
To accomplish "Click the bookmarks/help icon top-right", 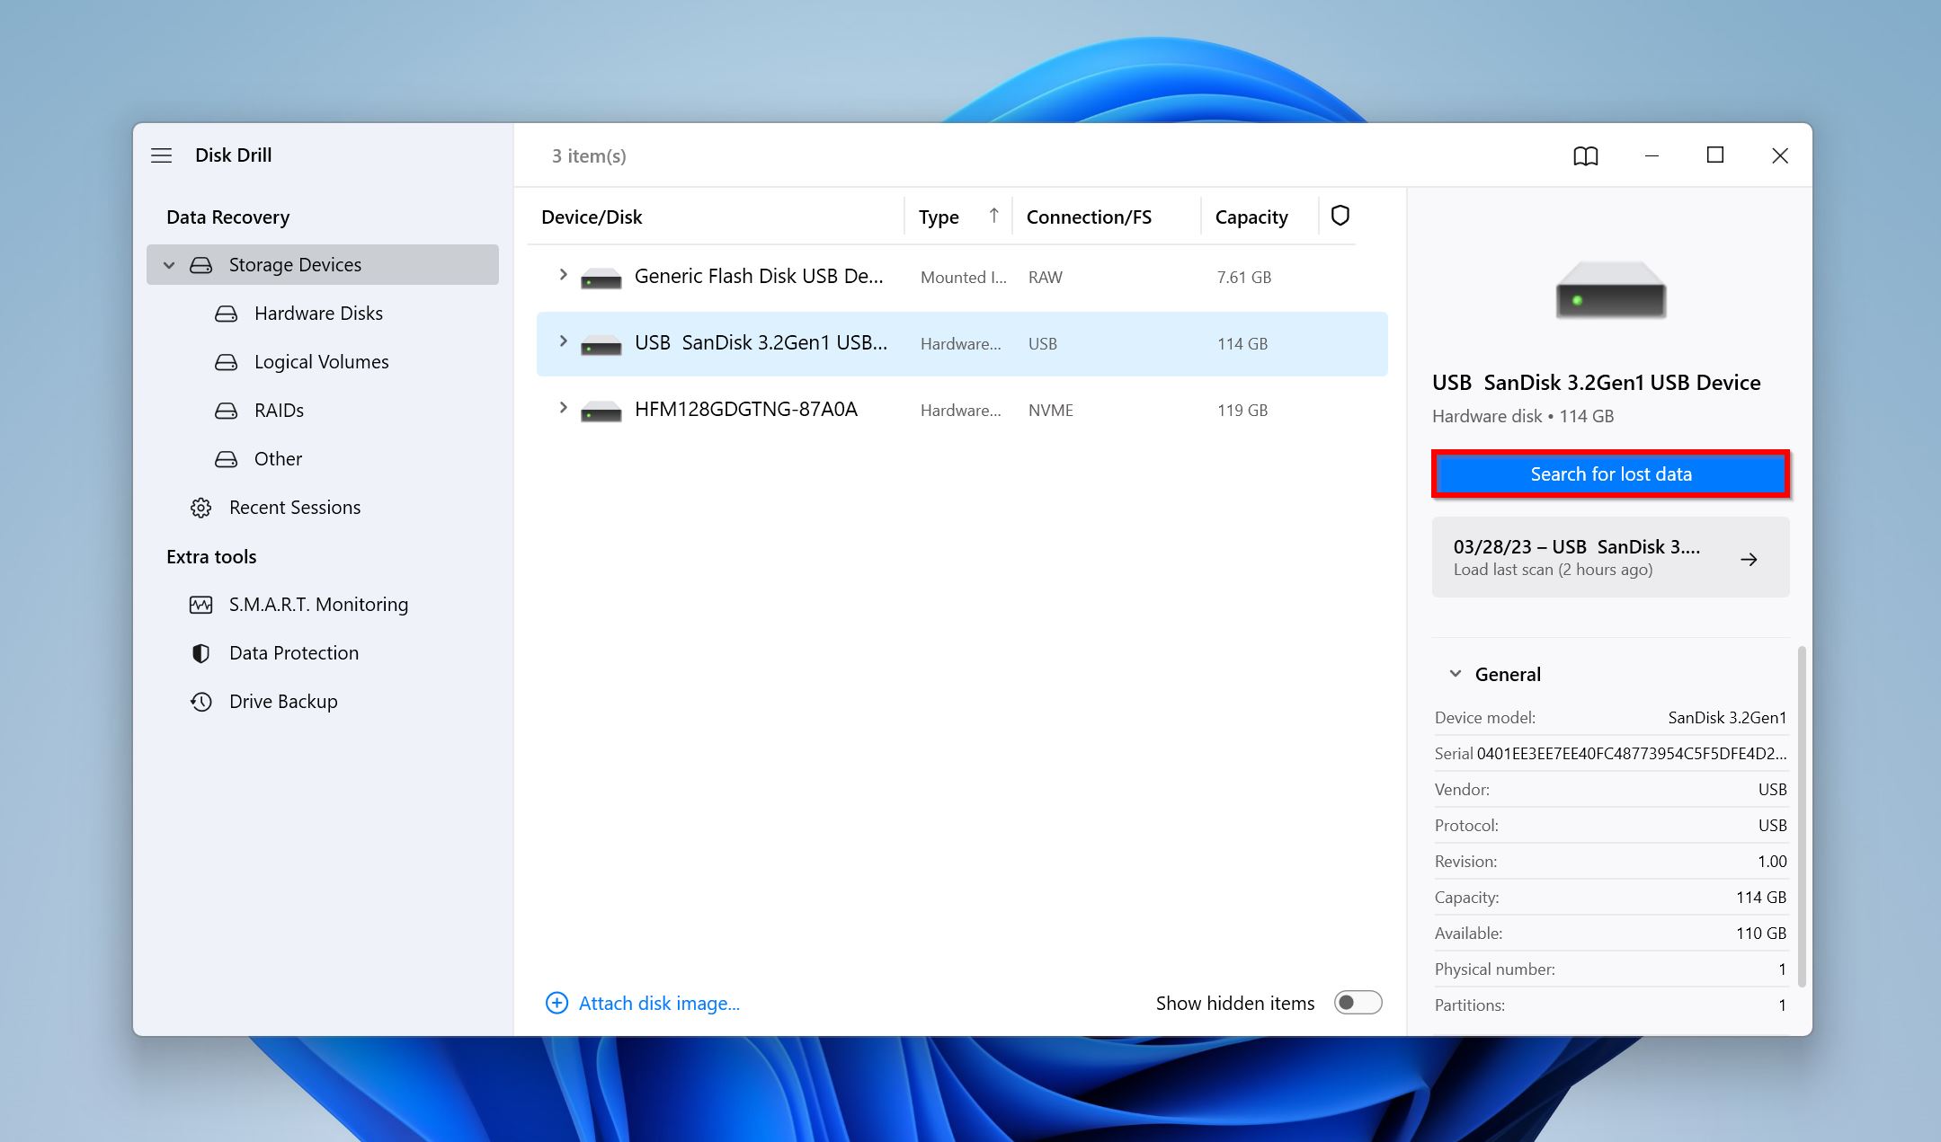I will pos(1586,155).
